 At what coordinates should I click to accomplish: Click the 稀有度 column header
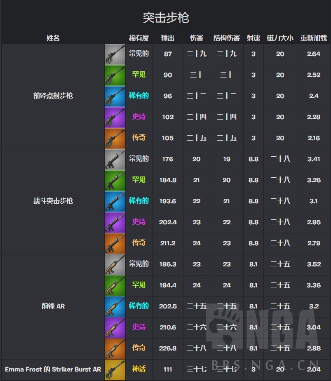click(x=139, y=38)
